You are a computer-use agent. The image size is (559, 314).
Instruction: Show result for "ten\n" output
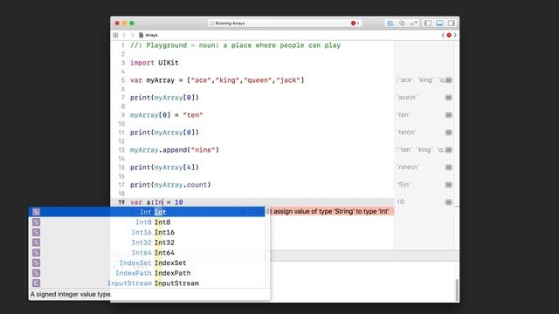click(x=449, y=133)
